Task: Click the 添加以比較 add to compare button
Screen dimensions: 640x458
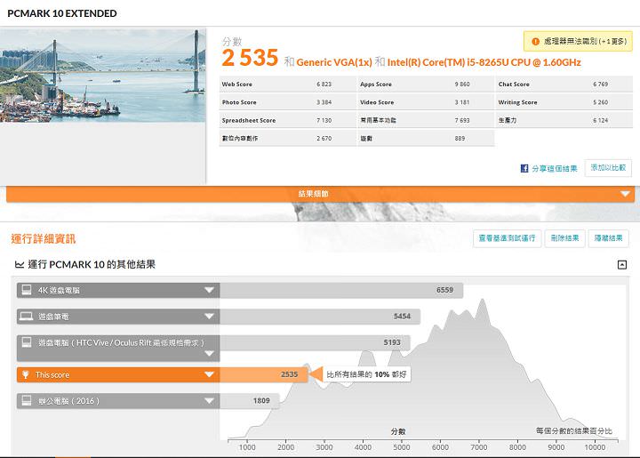Action: [x=608, y=168]
